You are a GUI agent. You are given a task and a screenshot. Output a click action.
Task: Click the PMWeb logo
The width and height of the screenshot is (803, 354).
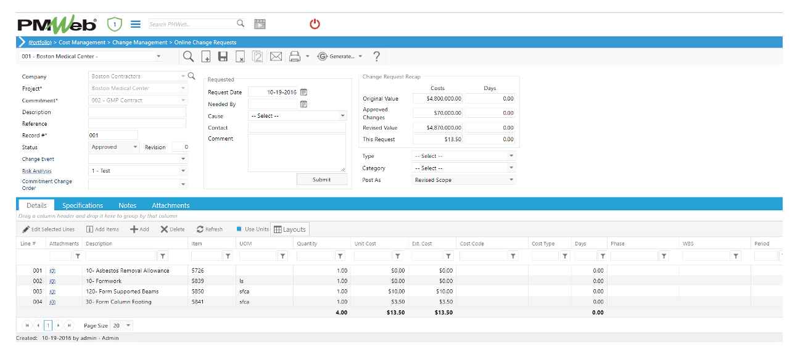click(57, 24)
